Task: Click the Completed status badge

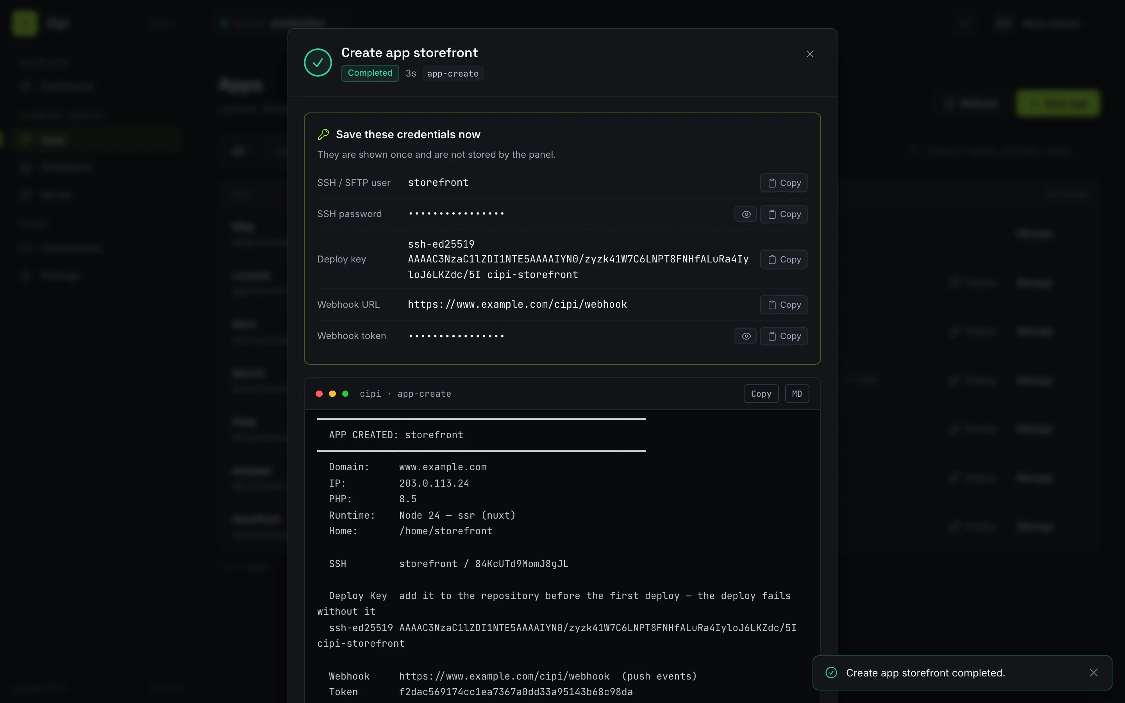Action: pos(370,73)
